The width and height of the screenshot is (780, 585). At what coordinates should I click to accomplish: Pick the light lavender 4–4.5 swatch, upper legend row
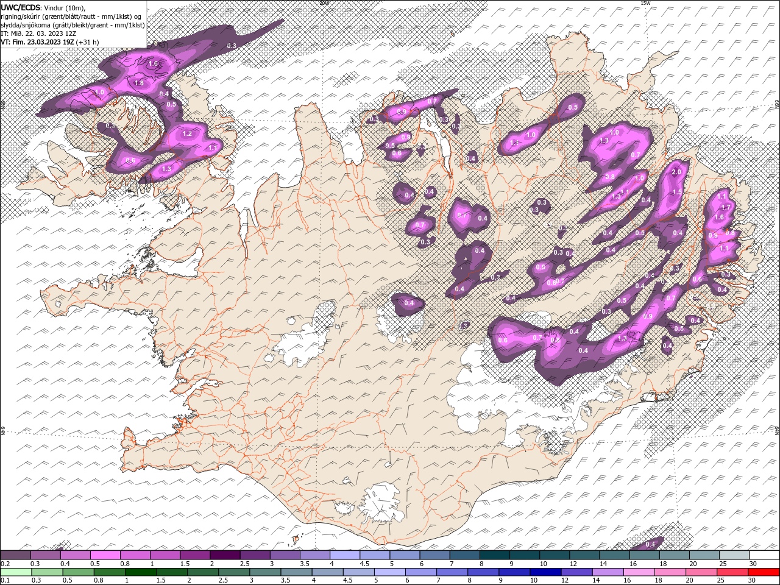[x=346, y=555]
